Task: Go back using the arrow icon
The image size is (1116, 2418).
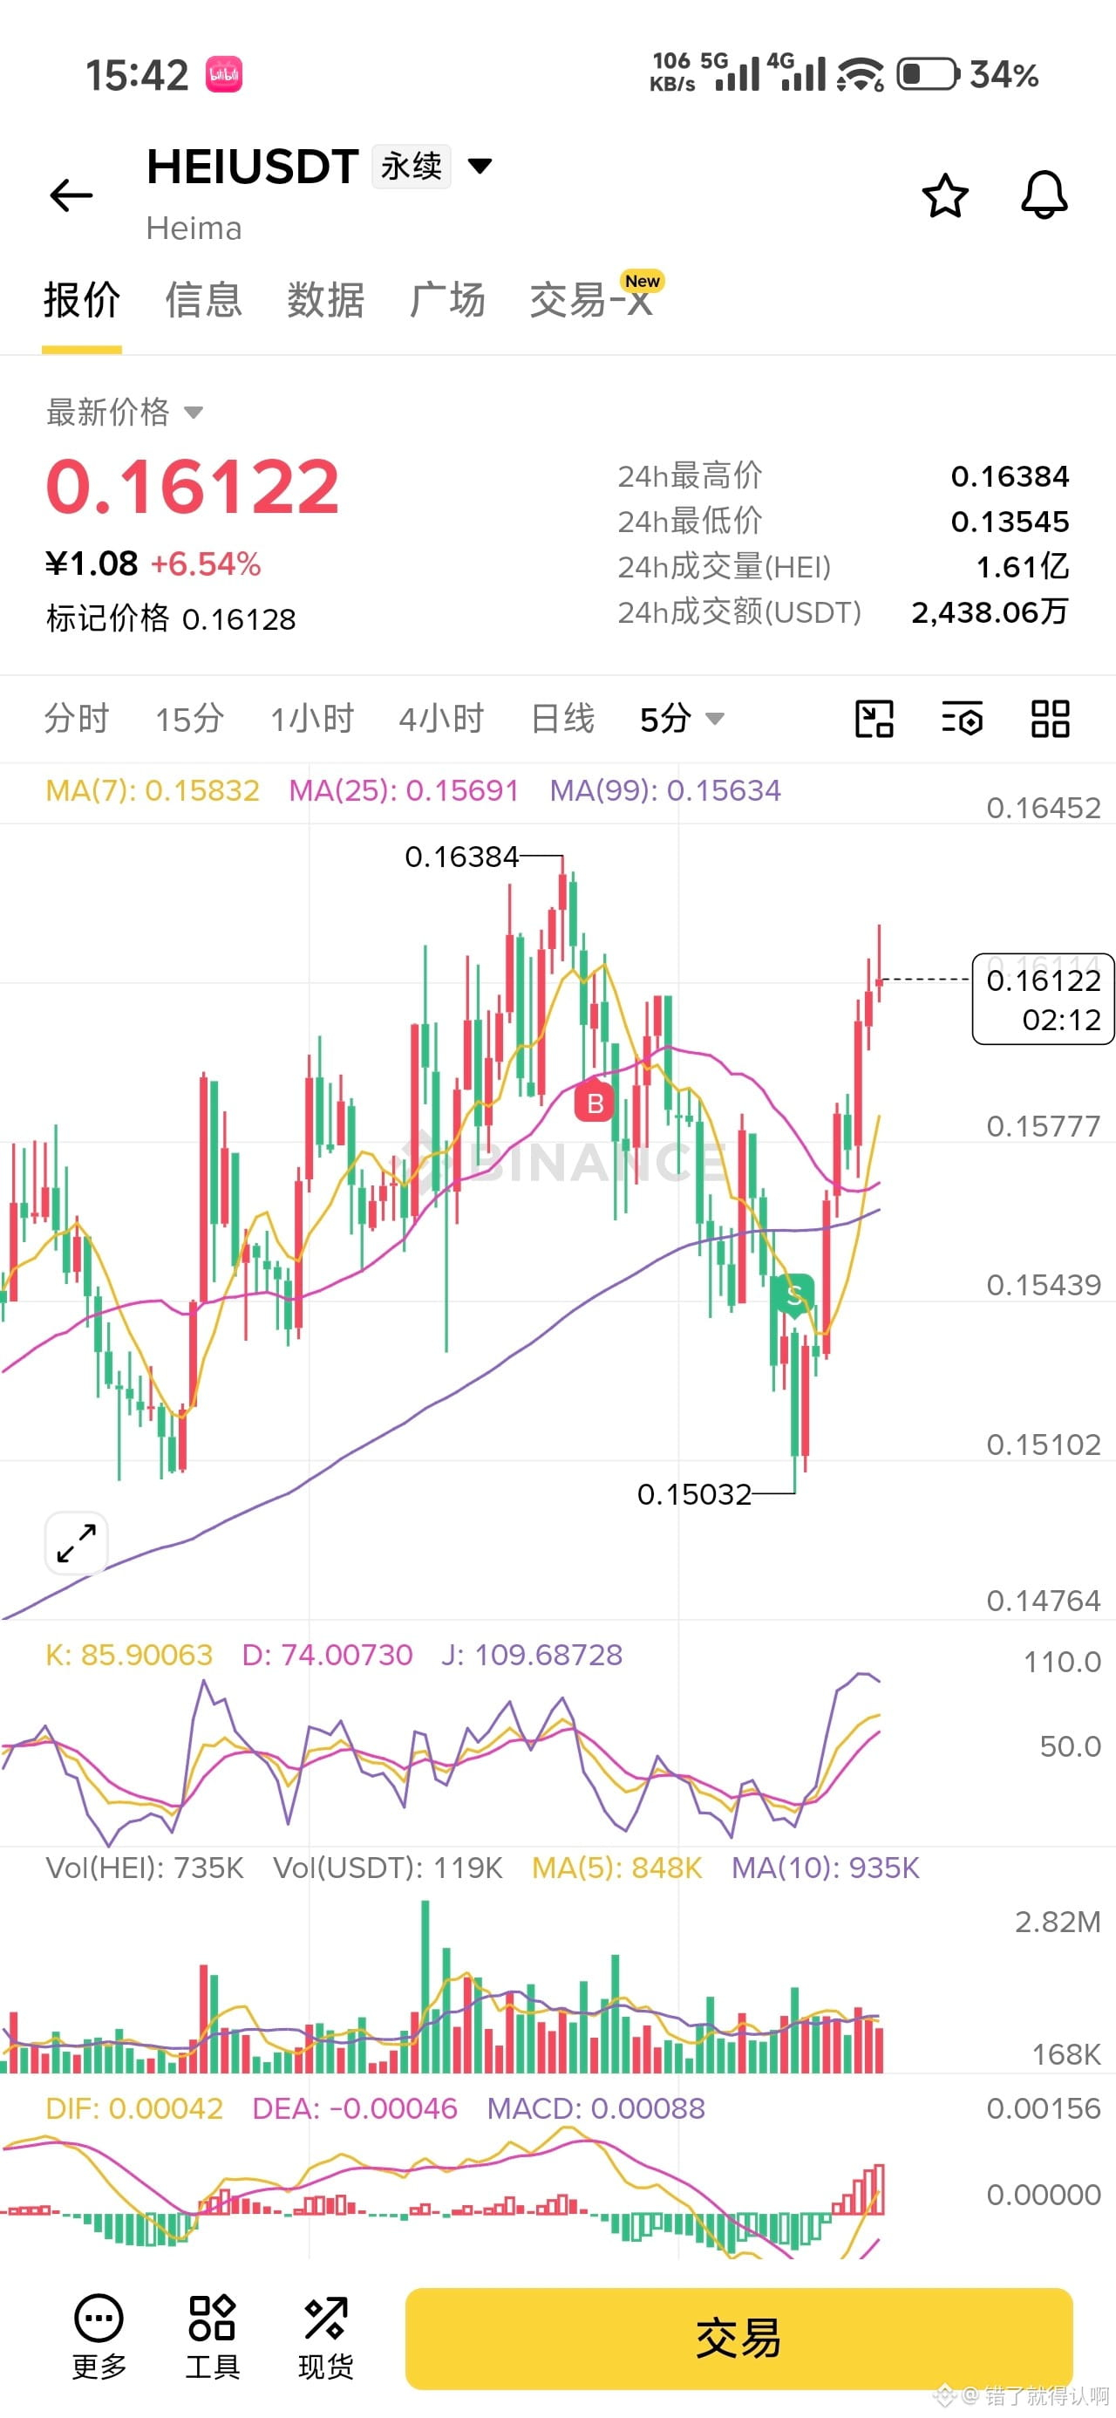Action: coord(71,195)
